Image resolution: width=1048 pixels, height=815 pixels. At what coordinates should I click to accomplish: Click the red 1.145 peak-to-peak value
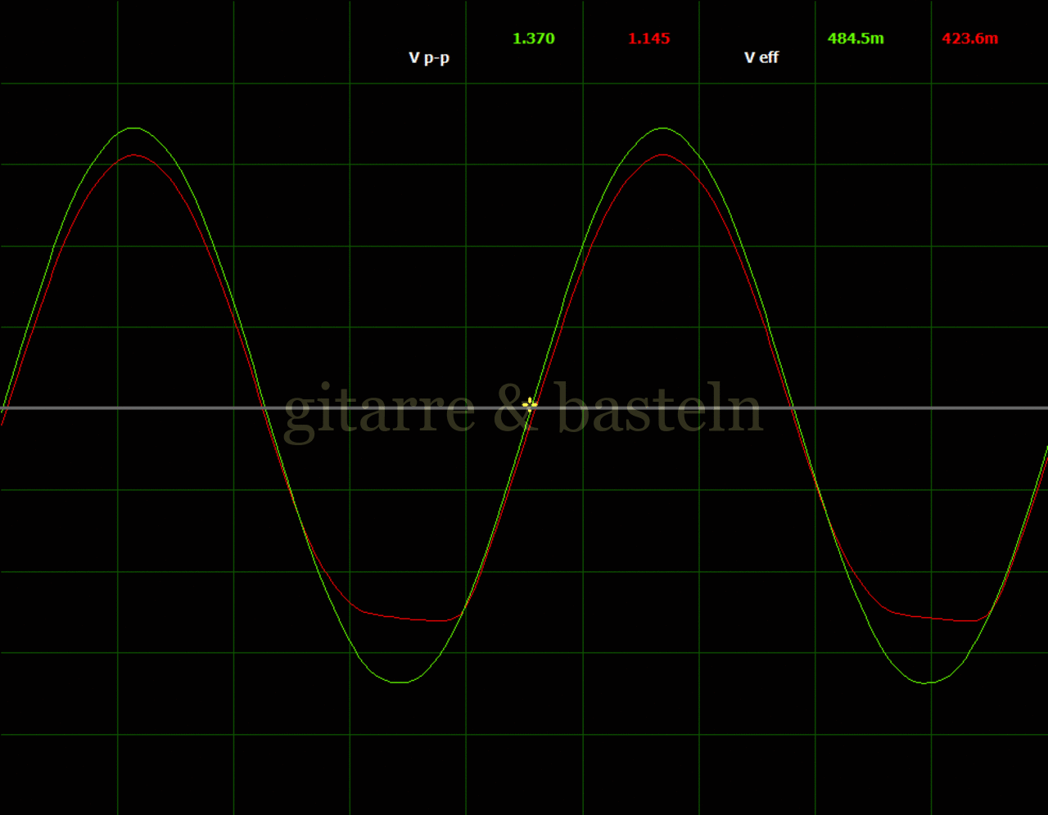tap(648, 38)
